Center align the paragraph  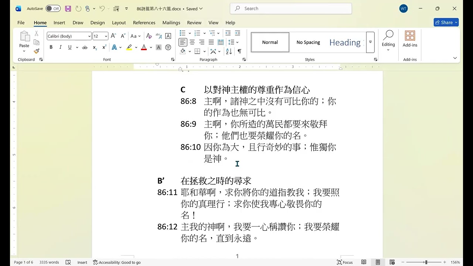click(192, 42)
